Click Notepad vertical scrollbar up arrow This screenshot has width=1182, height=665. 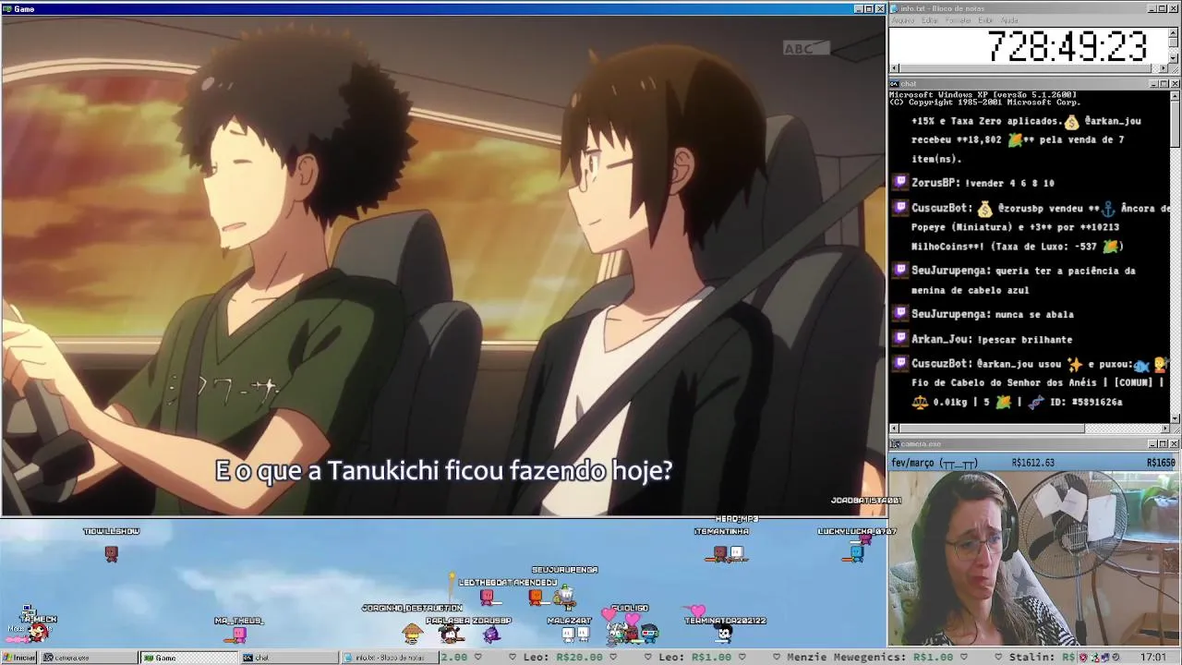pyautogui.click(x=1174, y=33)
